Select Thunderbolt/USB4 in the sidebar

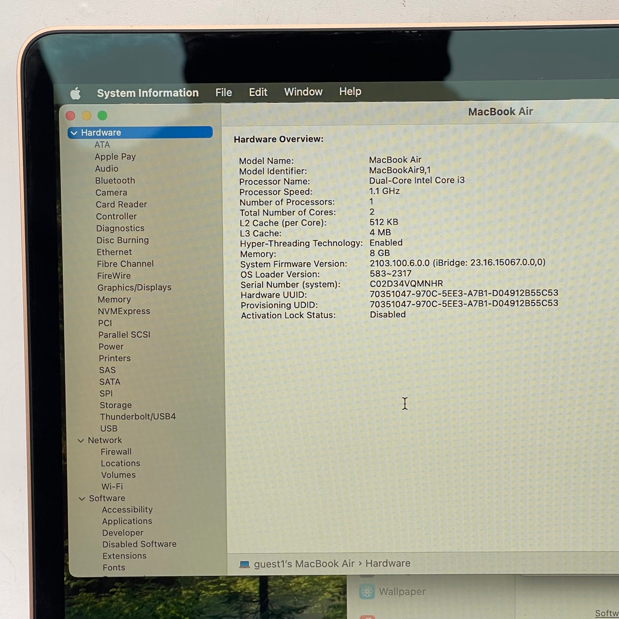click(138, 416)
